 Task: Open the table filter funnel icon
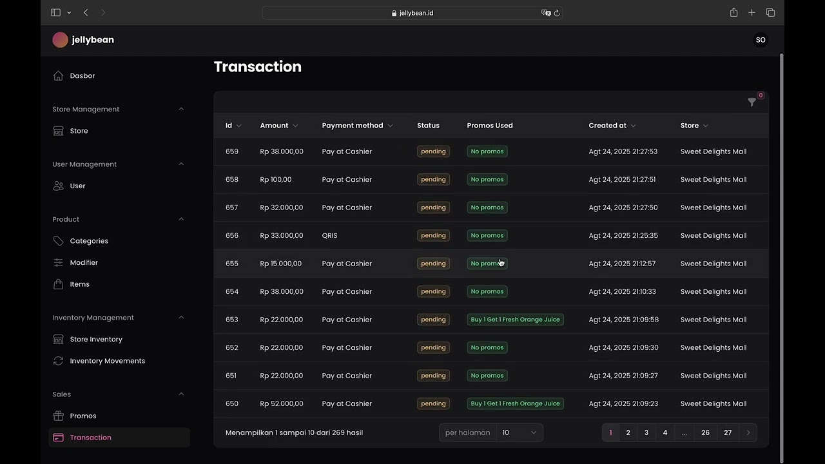(752, 102)
